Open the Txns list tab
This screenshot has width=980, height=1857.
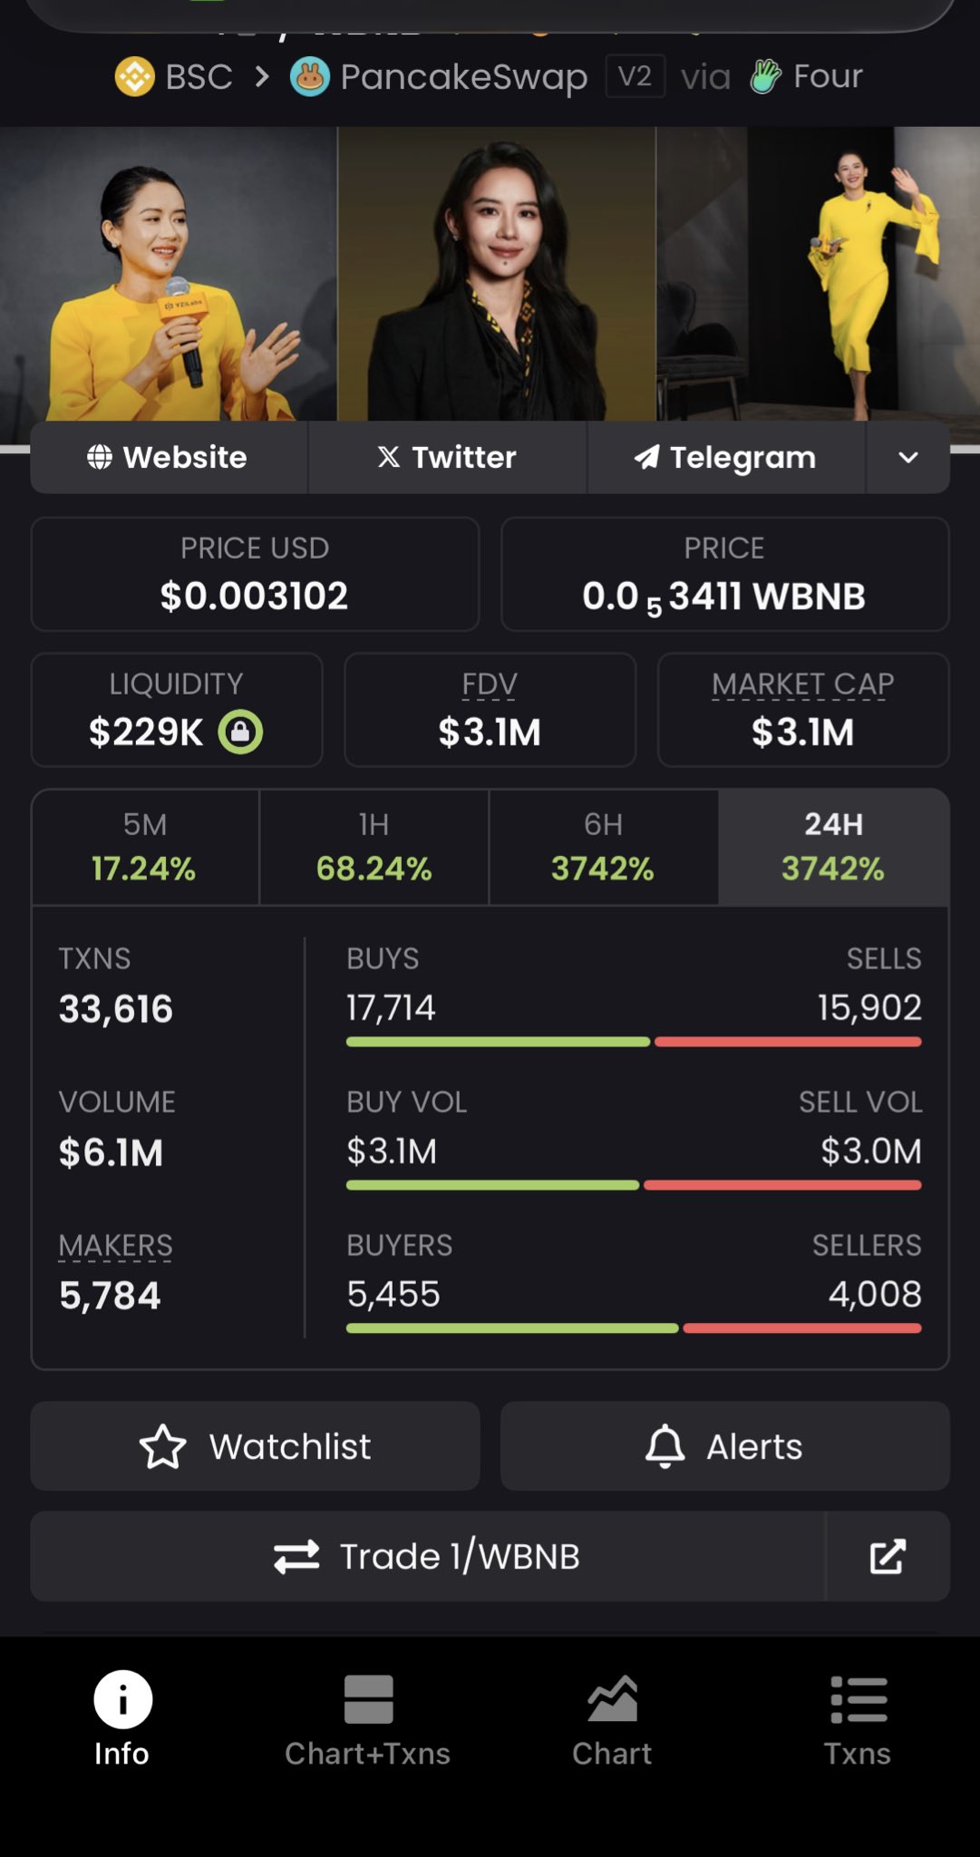pos(858,1717)
